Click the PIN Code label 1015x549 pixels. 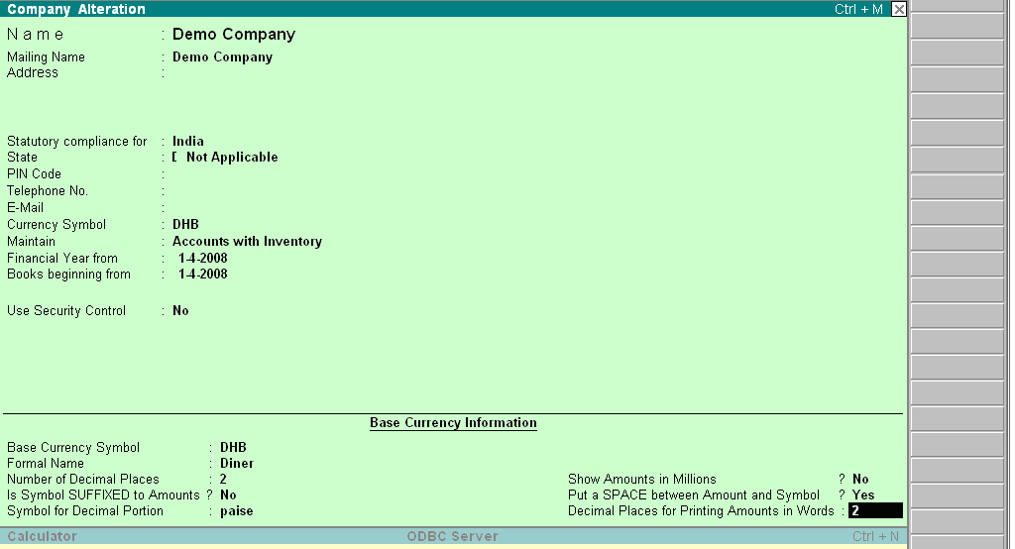click(34, 174)
